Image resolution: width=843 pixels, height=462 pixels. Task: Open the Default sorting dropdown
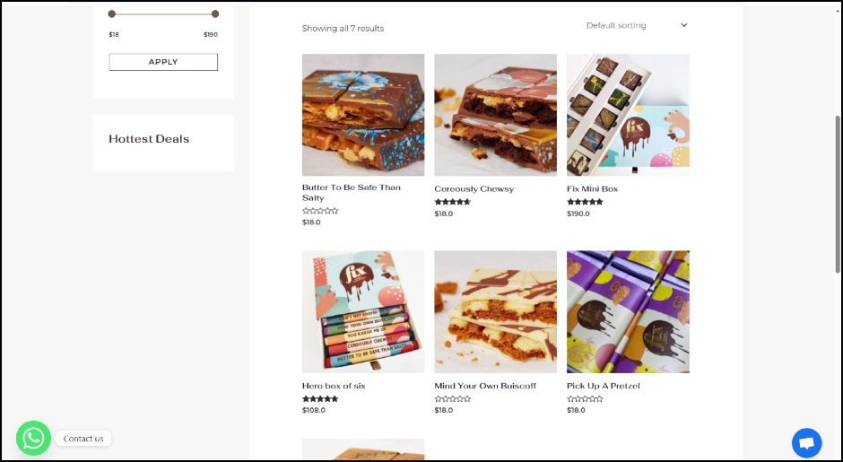pyautogui.click(x=637, y=25)
